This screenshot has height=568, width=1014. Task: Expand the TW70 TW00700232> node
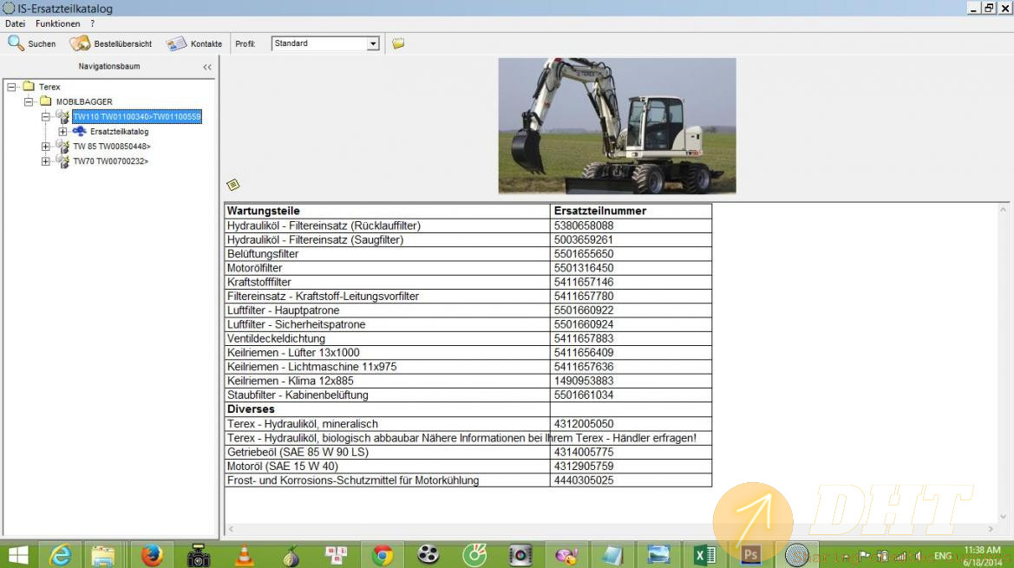pyautogui.click(x=45, y=161)
